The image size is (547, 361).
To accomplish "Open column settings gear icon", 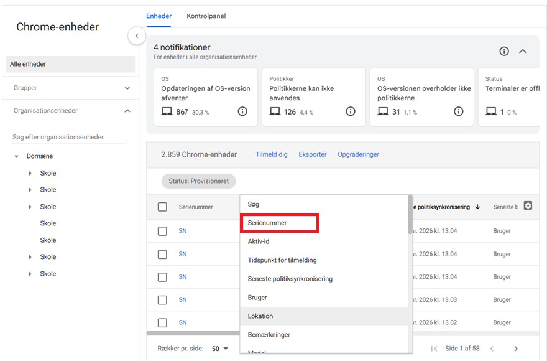I will pyautogui.click(x=528, y=206).
